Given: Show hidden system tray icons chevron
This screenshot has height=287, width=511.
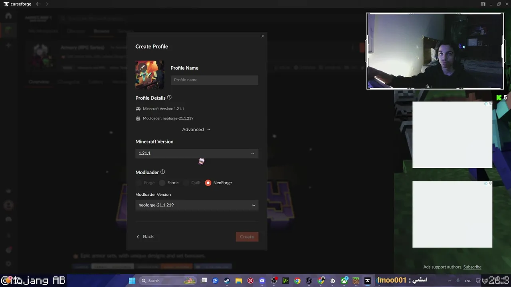Looking at the screenshot, I should click(449, 281).
